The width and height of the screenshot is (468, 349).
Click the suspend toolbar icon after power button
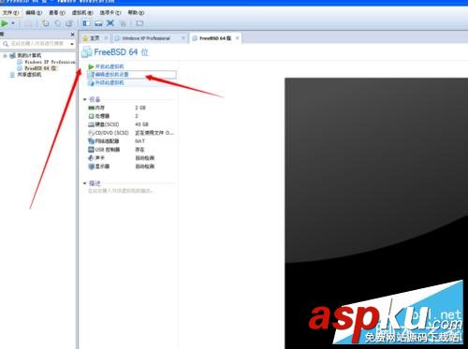[x=28, y=23]
